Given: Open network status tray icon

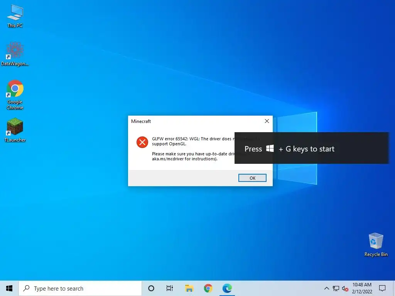Looking at the screenshot, I should click(336, 288).
